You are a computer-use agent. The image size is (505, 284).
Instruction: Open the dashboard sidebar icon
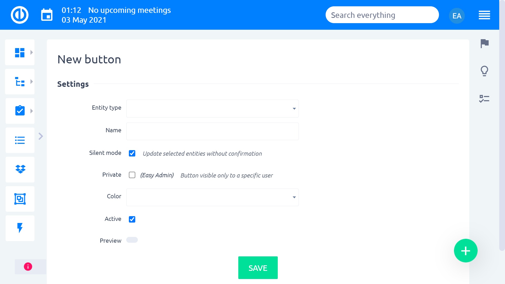pyautogui.click(x=20, y=52)
